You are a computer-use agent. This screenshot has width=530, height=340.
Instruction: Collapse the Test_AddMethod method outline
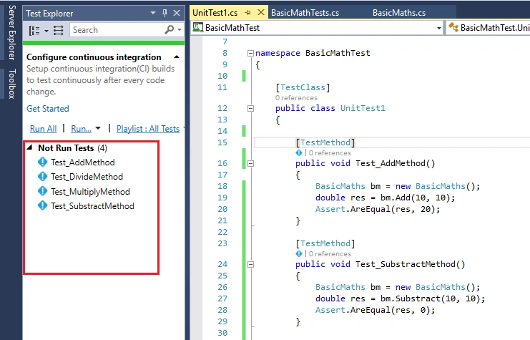point(250,163)
